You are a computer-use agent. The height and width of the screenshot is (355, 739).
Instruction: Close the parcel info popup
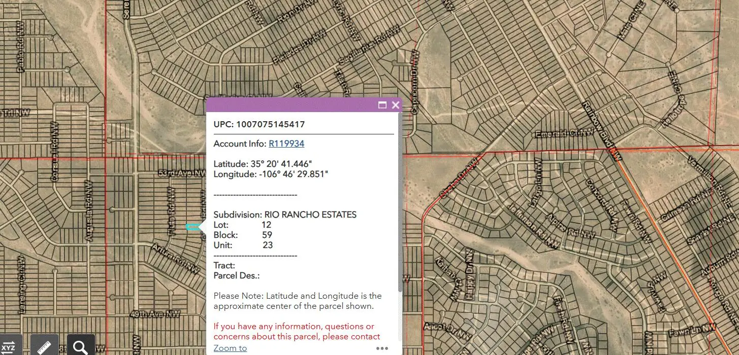(396, 105)
